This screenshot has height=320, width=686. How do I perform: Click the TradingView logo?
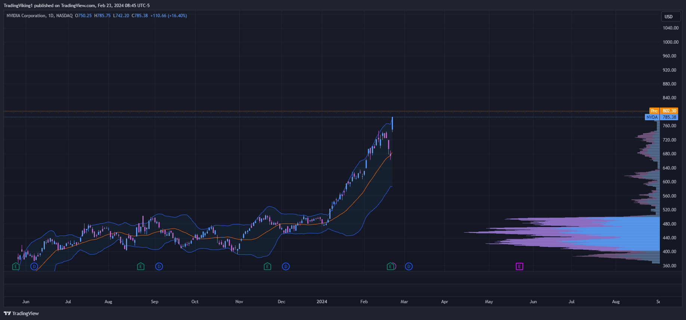click(21, 313)
